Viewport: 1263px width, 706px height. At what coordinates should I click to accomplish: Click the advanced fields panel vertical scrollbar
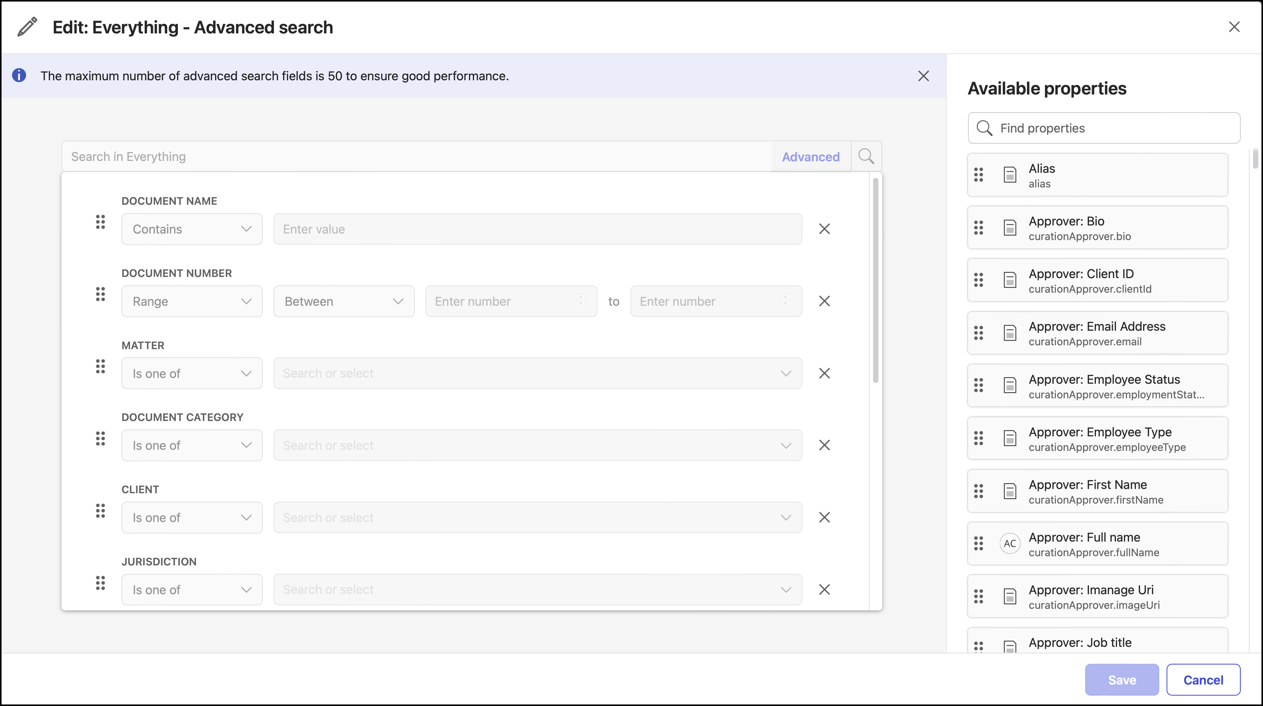point(876,280)
